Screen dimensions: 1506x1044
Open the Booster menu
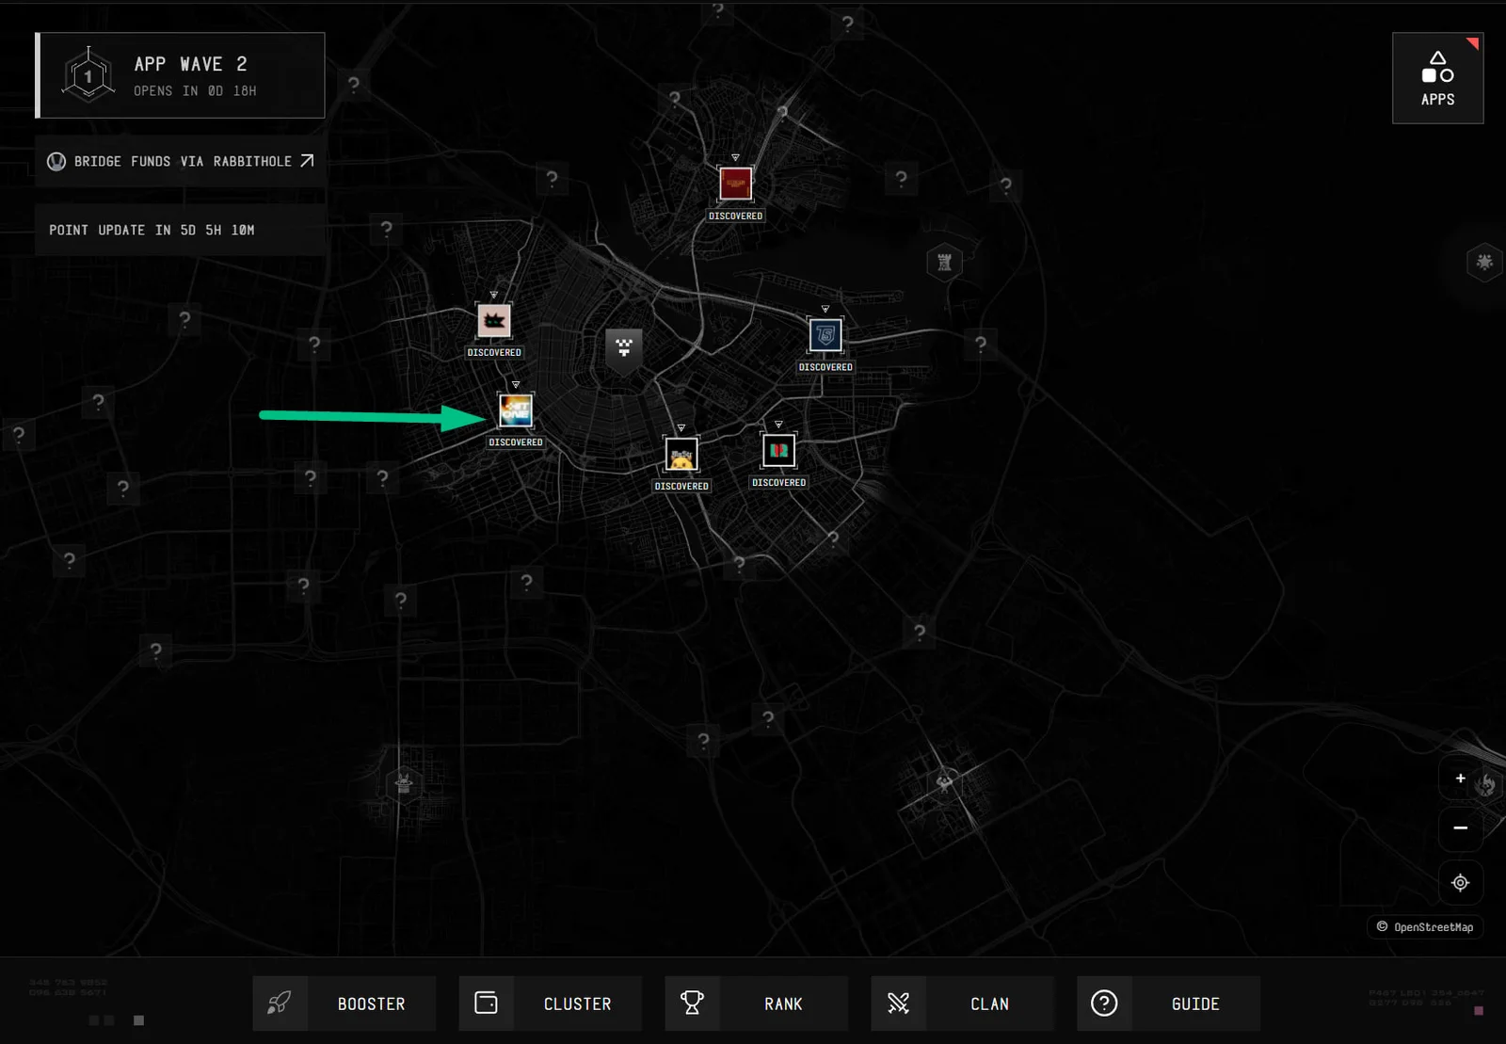point(344,1004)
